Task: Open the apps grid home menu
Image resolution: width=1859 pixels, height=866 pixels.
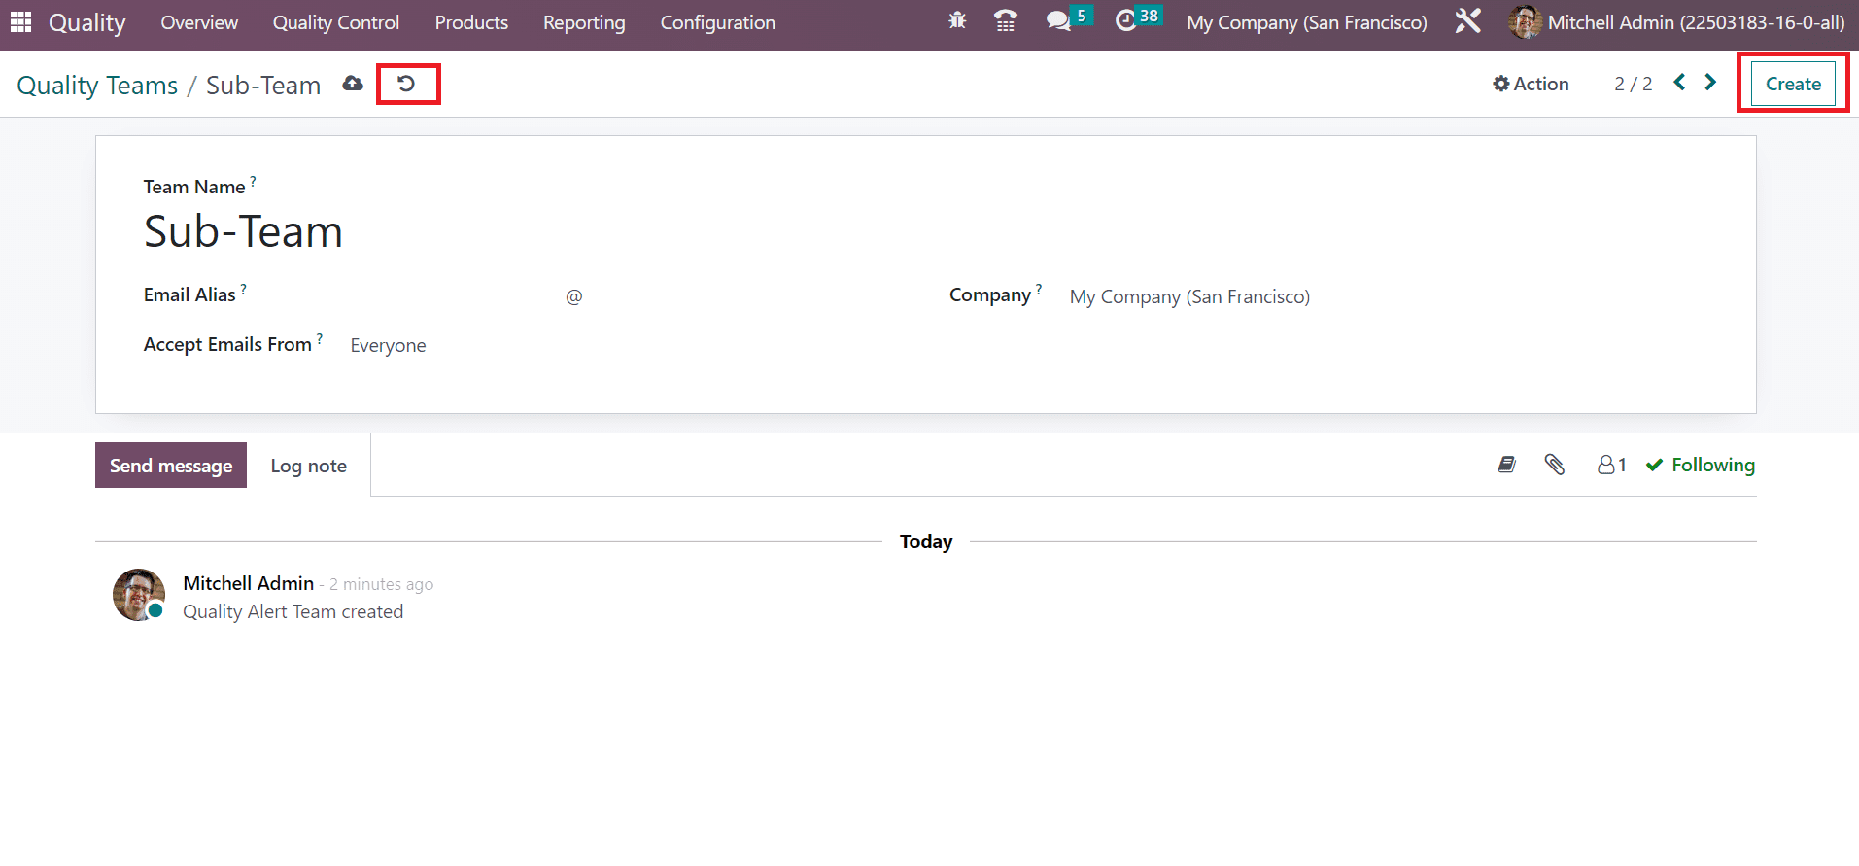Action: pyautogui.click(x=20, y=21)
